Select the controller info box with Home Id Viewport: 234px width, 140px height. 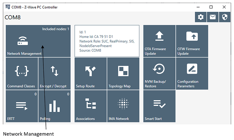tap(107, 41)
